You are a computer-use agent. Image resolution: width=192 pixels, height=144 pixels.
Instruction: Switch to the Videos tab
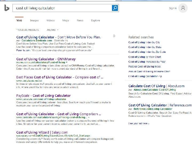(50, 21)
